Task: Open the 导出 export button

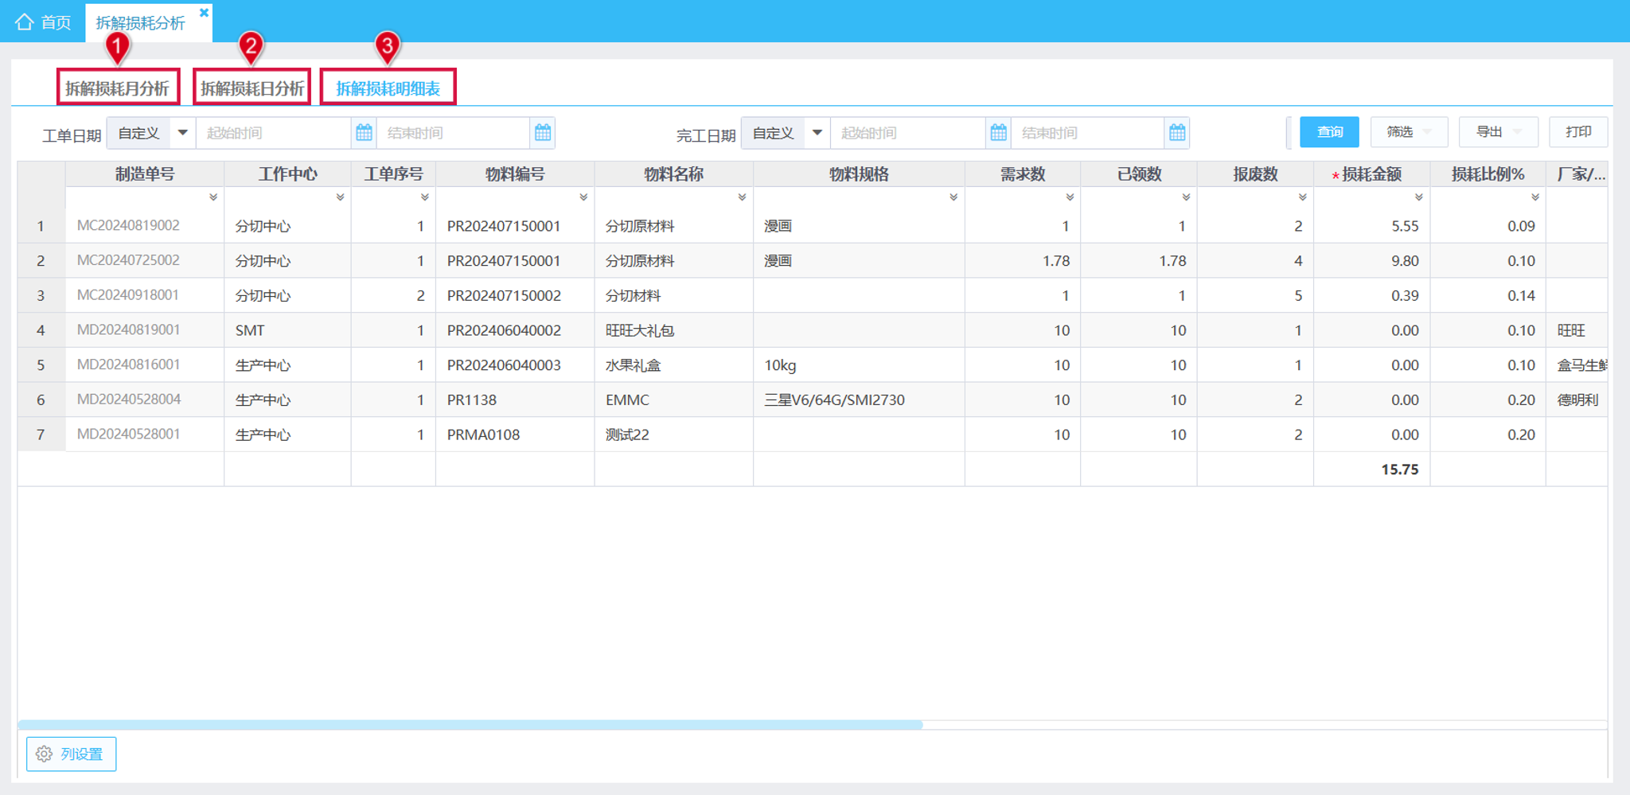Action: click(1498, 132)
